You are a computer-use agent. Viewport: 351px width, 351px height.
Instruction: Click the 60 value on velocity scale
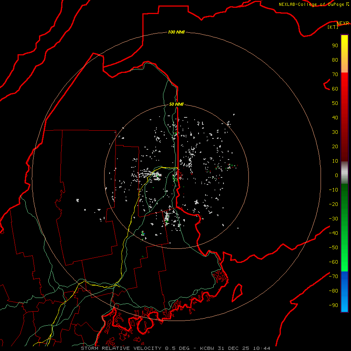click(x=335, y=89)
